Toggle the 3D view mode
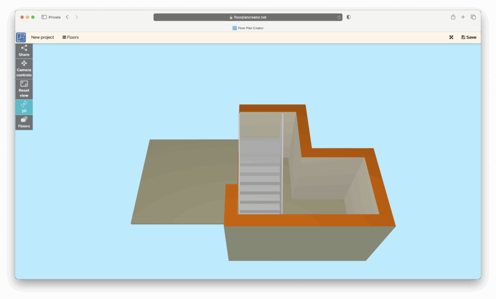Viewport: 496px width, 299px height. (x=24, y=107)
